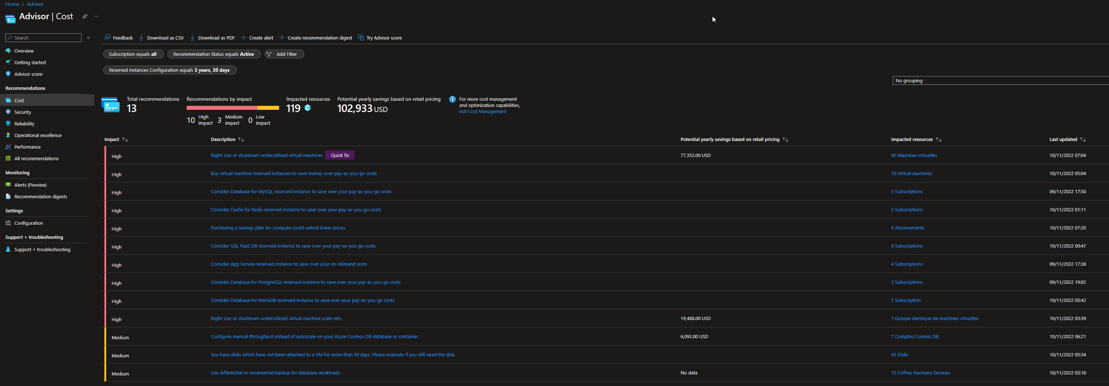This screenshot has height=386, width=1109.
Task: Open SQL PaaS DB reserved instance recommendation
Action: [293, 246]
